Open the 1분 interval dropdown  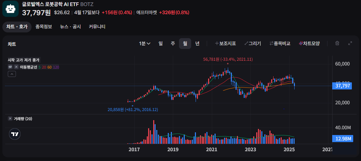click(145, 44)
